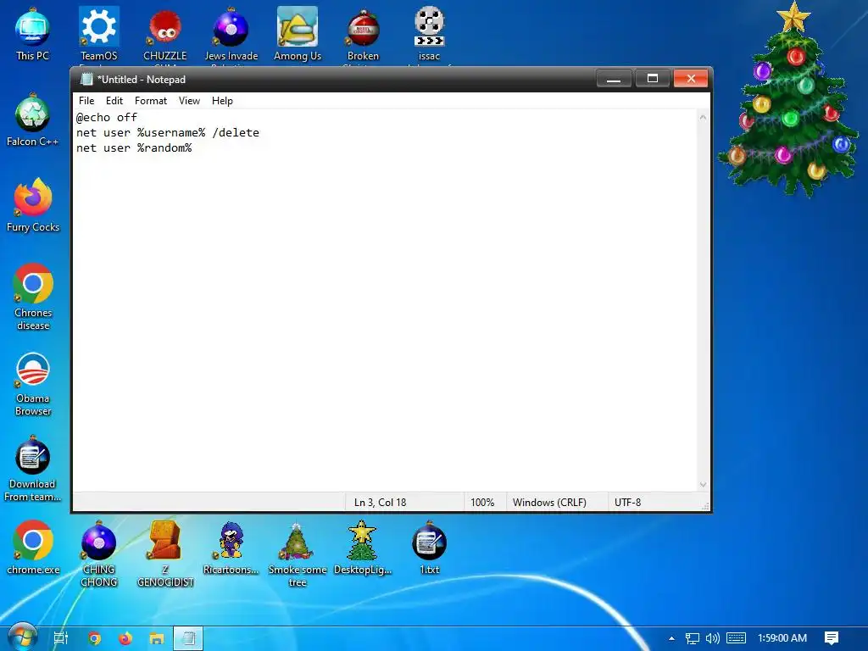This screenshot has width=868, height=651.
Task: Click the touch keyboard tray icon
Action: pos(736,638)
